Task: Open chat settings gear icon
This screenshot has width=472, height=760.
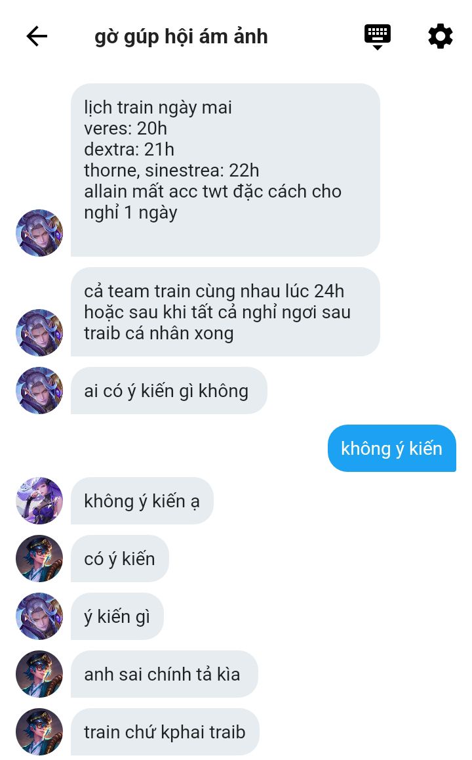Action: point(441,36)
